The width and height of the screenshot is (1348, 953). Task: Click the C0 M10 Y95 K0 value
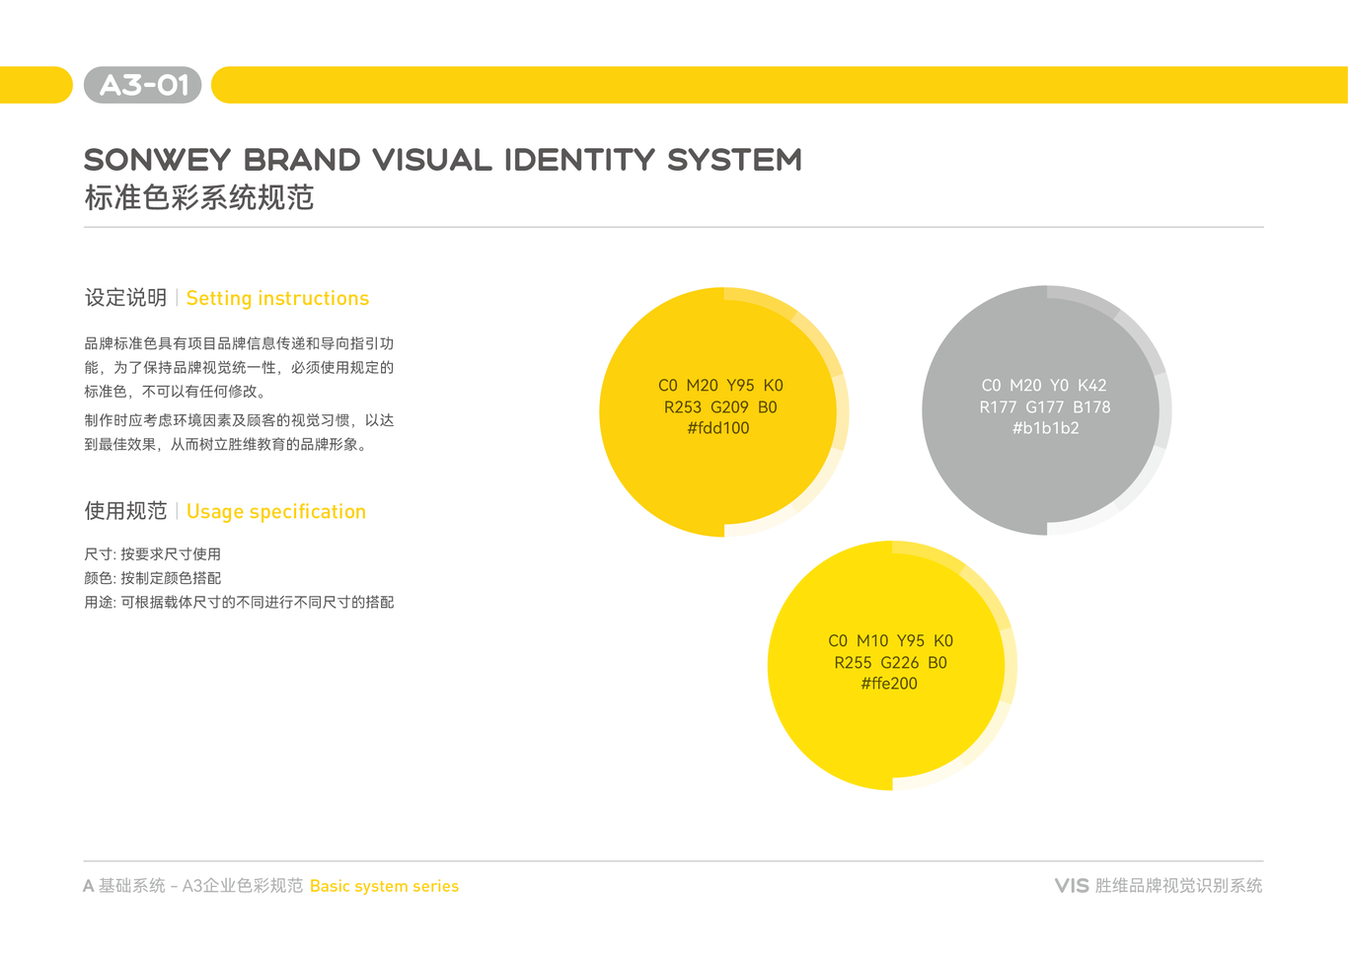[x=890, y=641]
